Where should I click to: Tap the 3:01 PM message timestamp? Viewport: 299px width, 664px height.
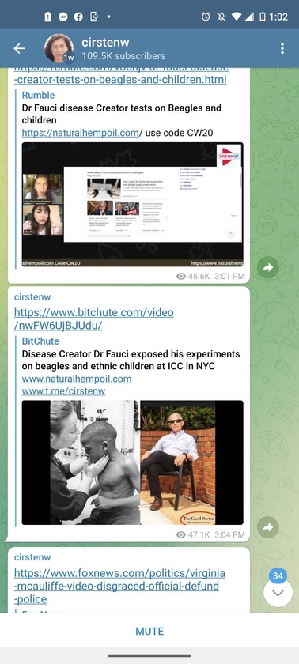pos(229,276)
